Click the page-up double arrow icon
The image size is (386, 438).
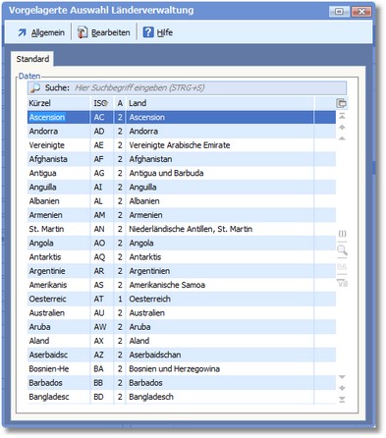click(x=342, y=127)
